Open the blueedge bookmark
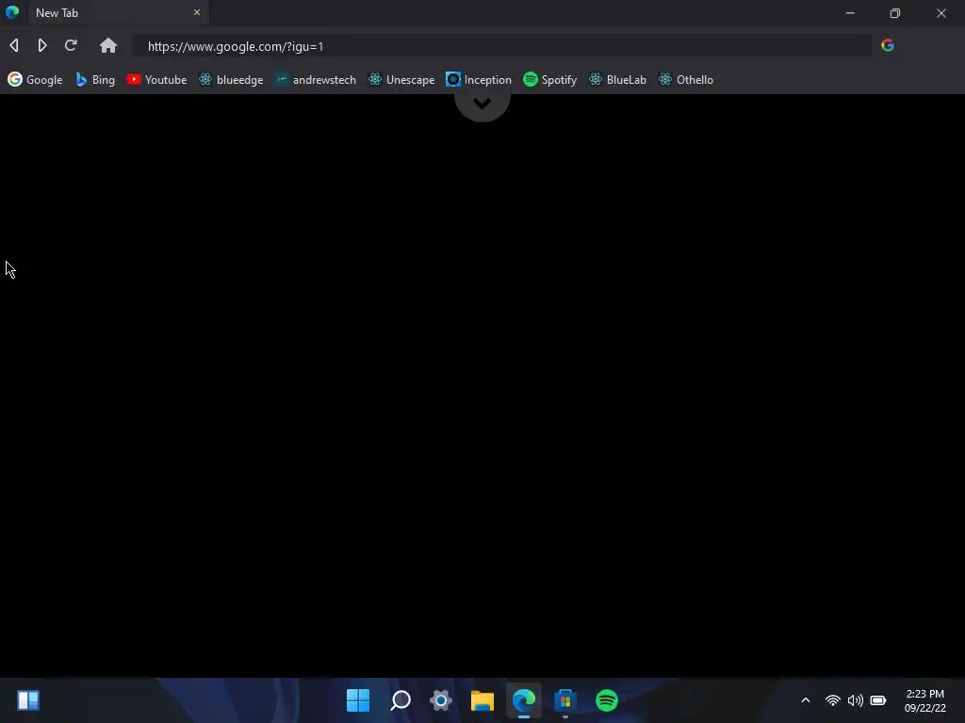The width and height of the screenshot is (965, 723). 231,80
